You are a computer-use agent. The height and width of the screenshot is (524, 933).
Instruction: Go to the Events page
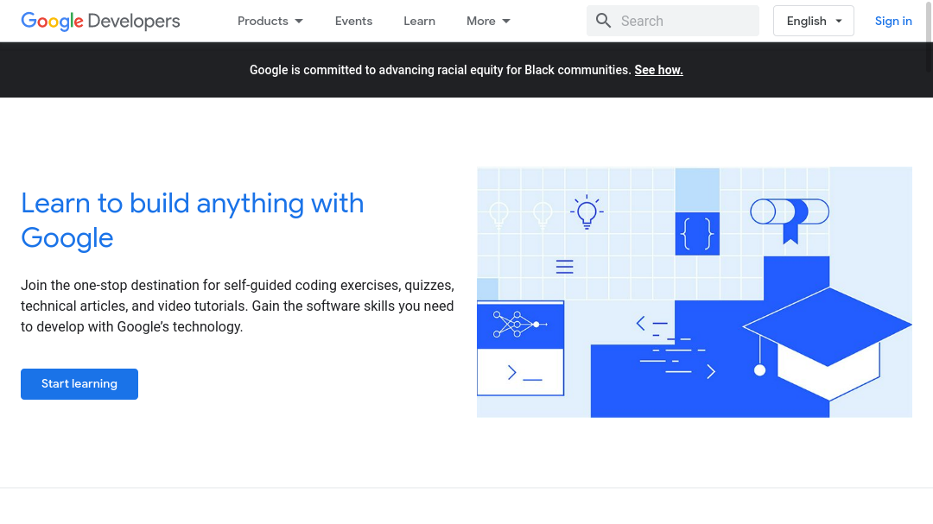tap(353, 21)
